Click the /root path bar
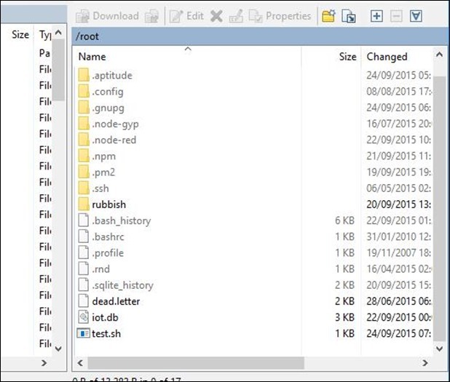 click(259, 36)
